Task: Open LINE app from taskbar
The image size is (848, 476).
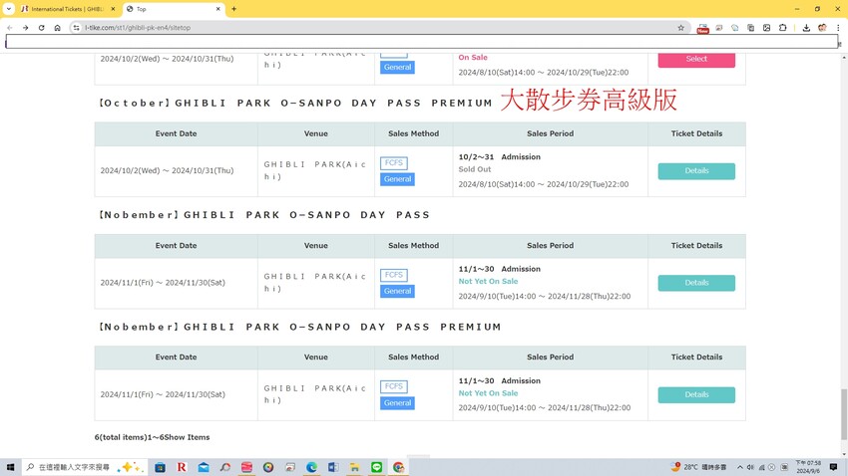Action: 376,467
